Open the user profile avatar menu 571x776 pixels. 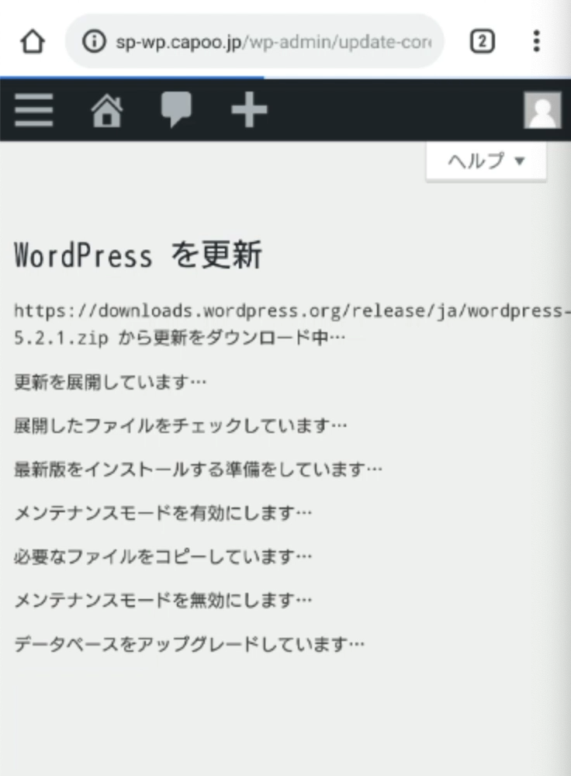(542, 110)
